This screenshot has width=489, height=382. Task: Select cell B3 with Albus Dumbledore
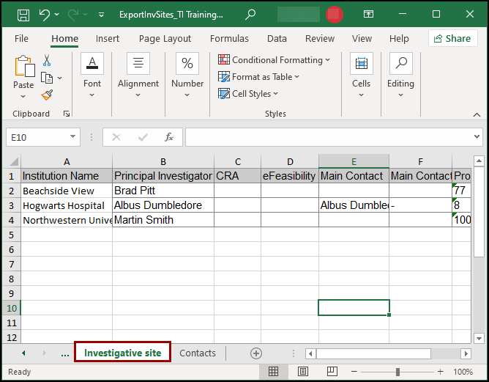pyautogui.click(x=163, y=205)
